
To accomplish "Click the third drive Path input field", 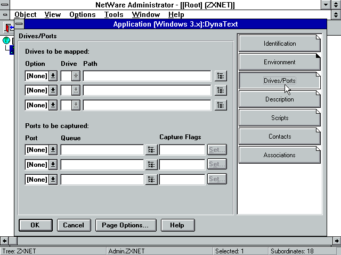I will 147,105.
